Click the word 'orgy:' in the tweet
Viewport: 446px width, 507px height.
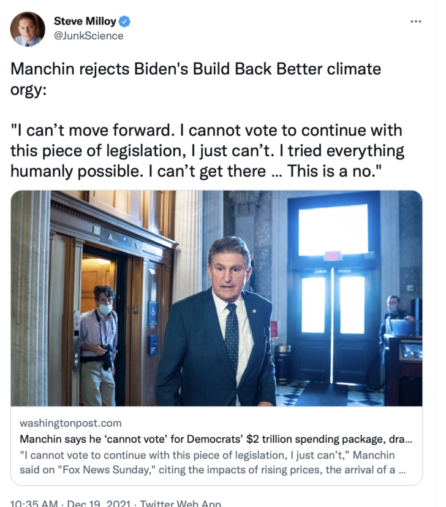(28, 90)
